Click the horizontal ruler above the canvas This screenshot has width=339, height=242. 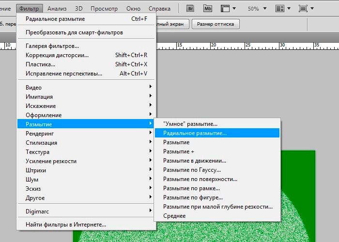point(242,45)
